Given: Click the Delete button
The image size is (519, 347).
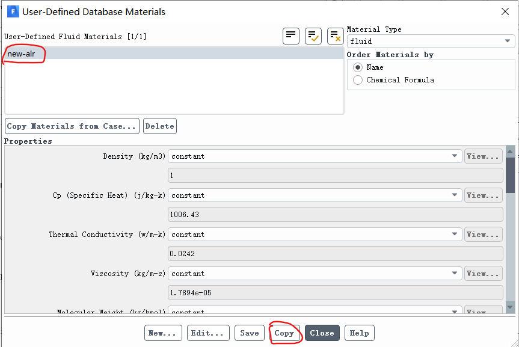Looking at the screenshot, I should click(160, 126).
